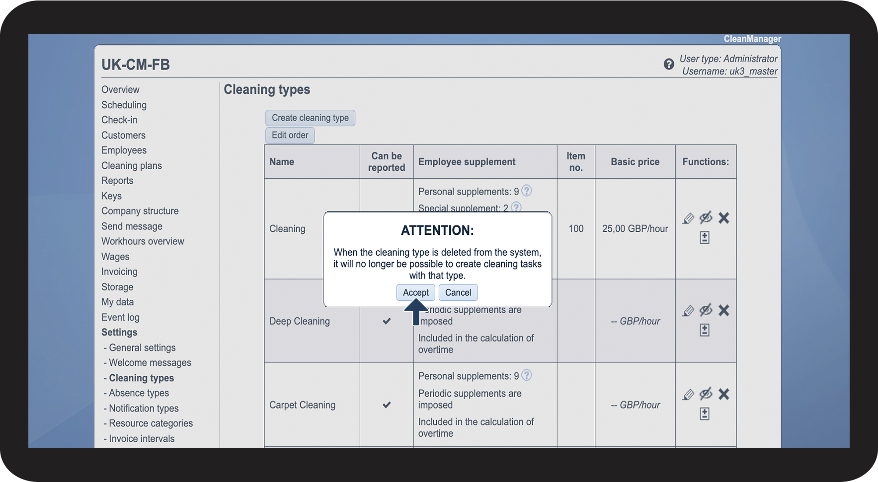Open the supplements box icon for Carpet Cleaning
Screen dimensions: 878x482
705,413
